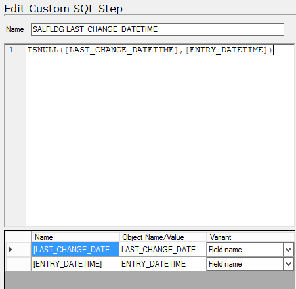Click the row selector arrow for first row
This screenshot has width=296, height=289.
pyautogui.click(x=11, y=250)
